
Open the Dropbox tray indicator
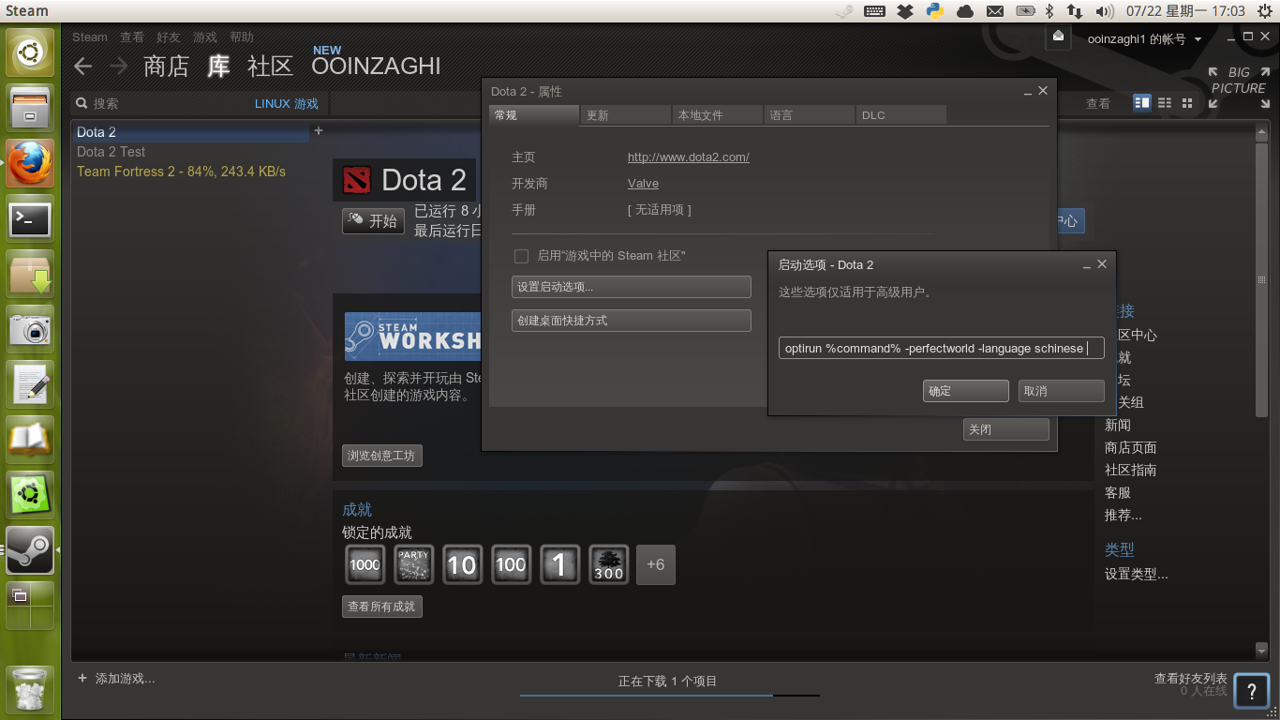click(x=905, y=11)
